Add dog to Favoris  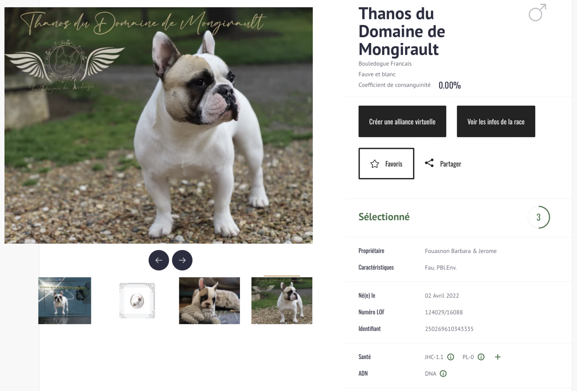pyautogui.click(x=386, y=164)
